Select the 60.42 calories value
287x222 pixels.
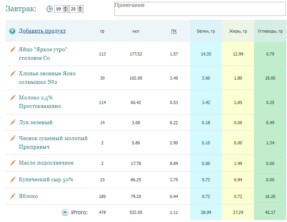click(136, 102)
